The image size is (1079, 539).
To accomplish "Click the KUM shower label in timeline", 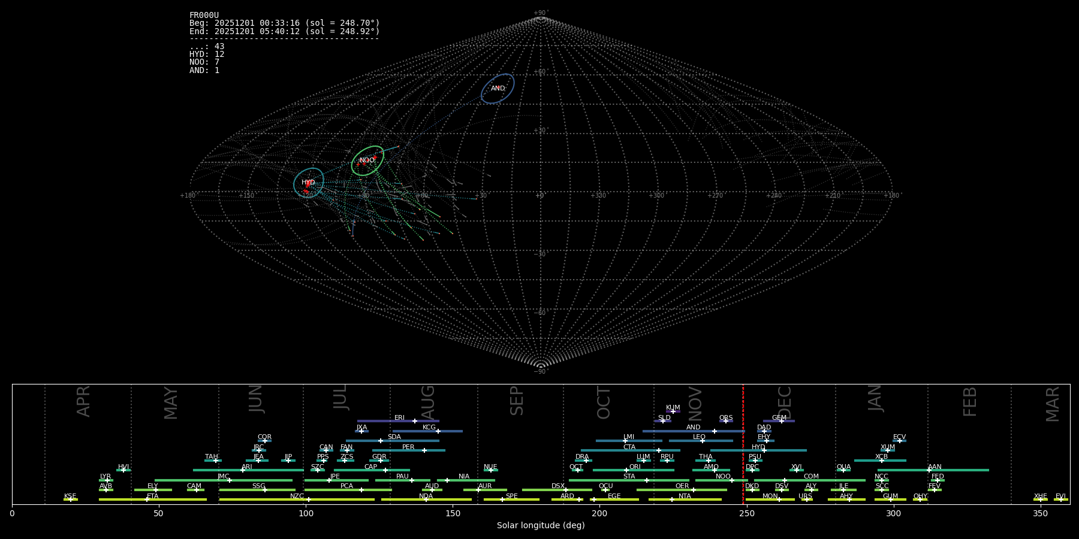I will 673,408.
